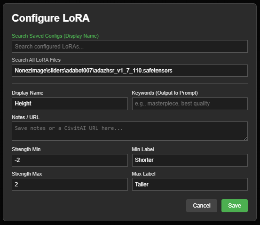
Task: Grab the Notes textarea resize handle
Action: (245, 138)
